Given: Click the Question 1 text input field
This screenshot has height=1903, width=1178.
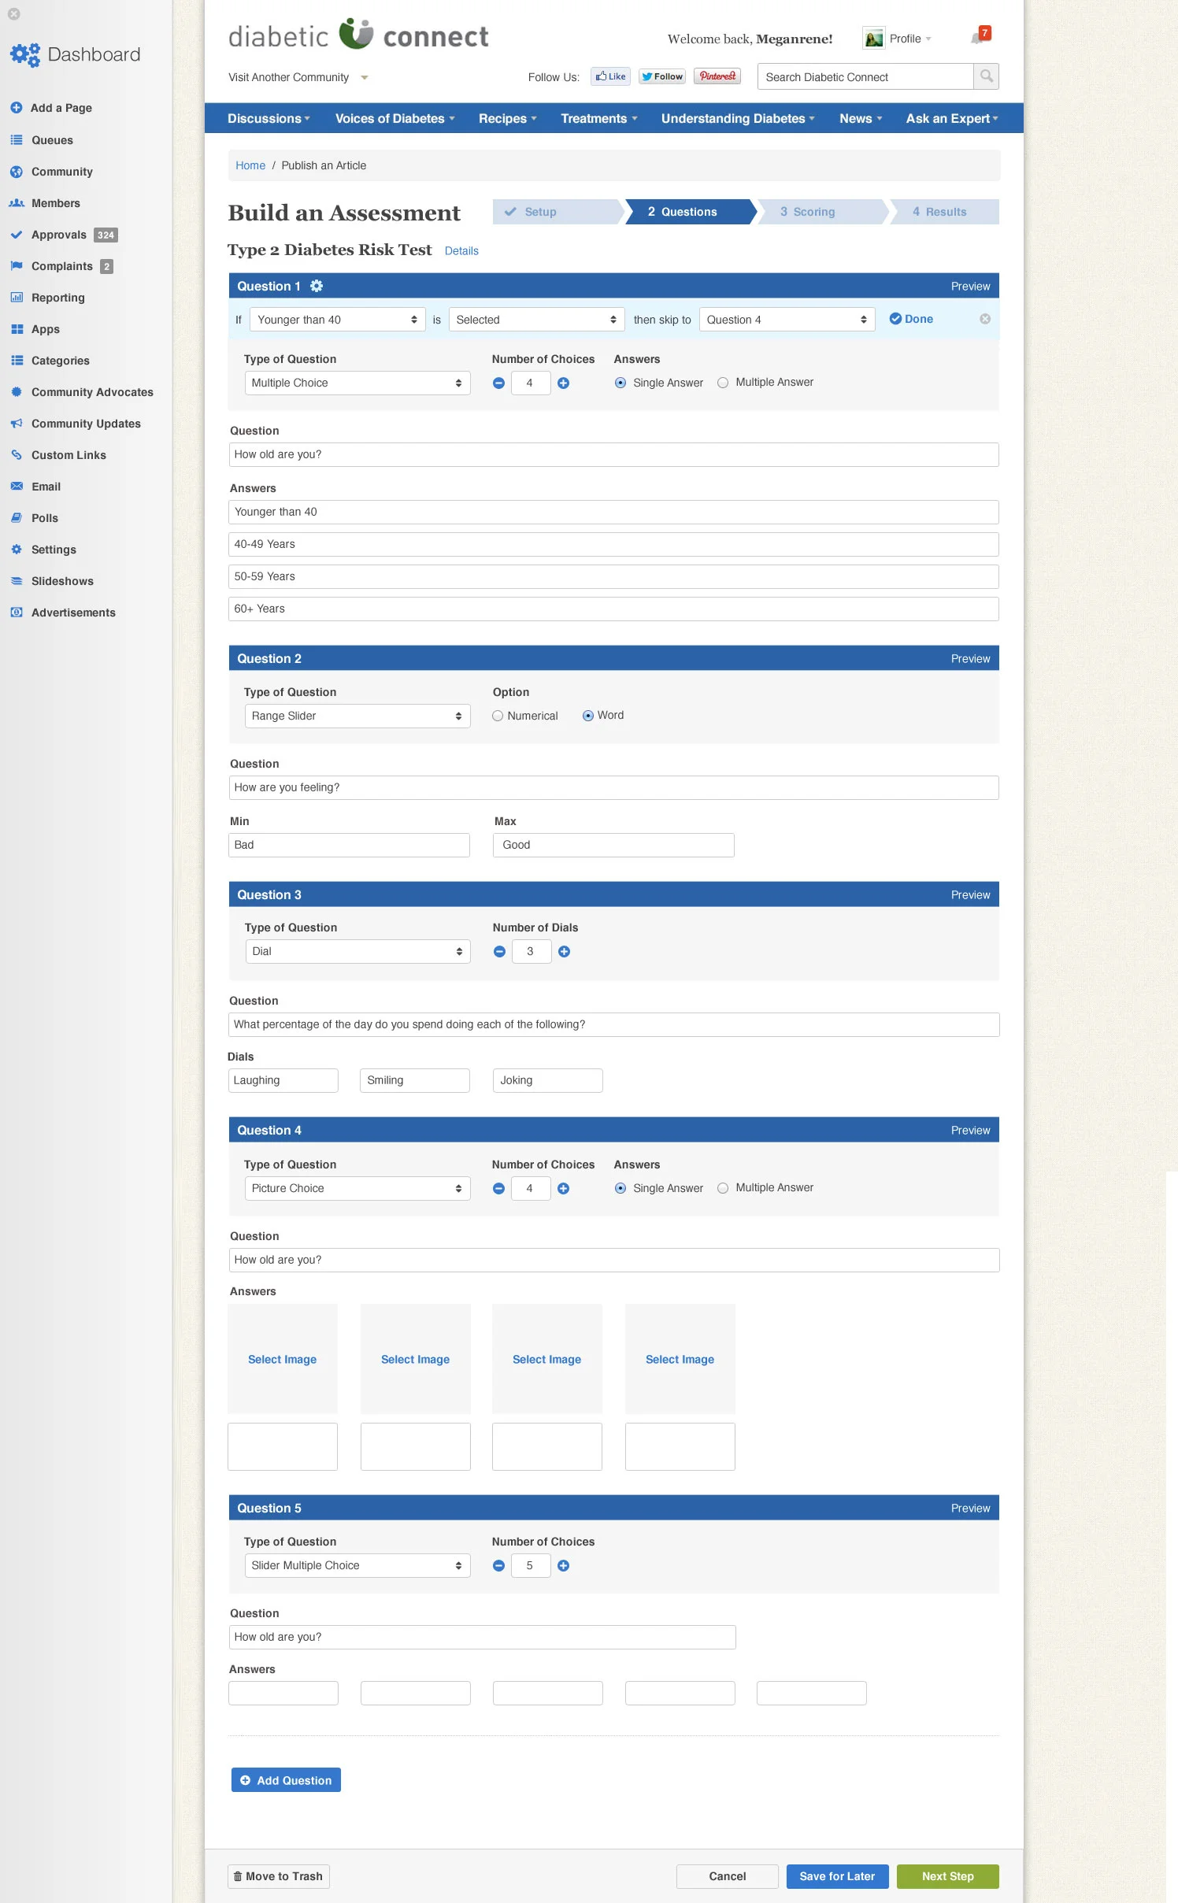Looking at the screenshot, I should [613, 455].
